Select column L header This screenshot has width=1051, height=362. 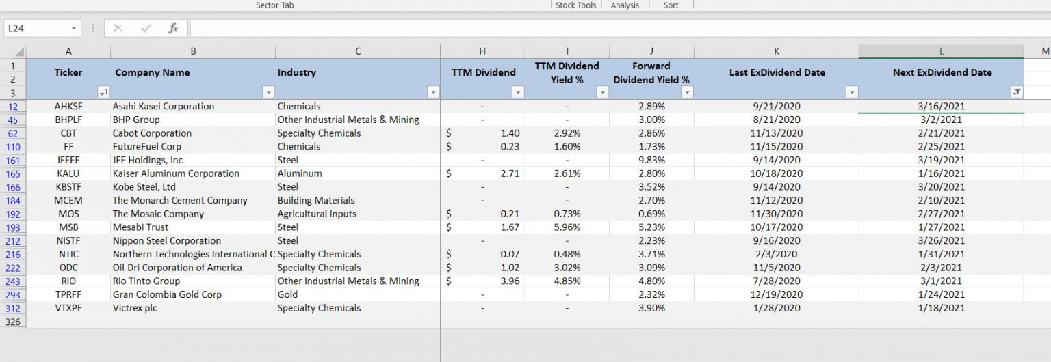pos(942,51)
